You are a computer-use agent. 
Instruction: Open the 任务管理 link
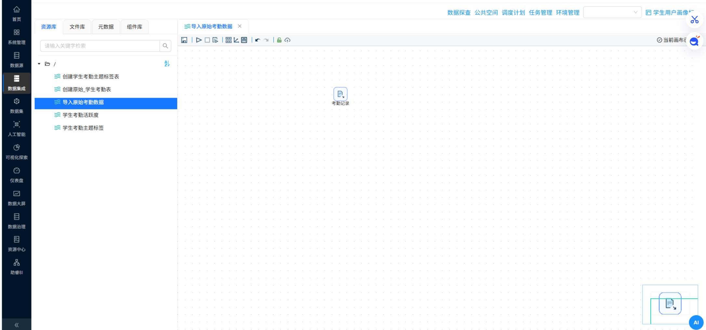tap(540, 13)
